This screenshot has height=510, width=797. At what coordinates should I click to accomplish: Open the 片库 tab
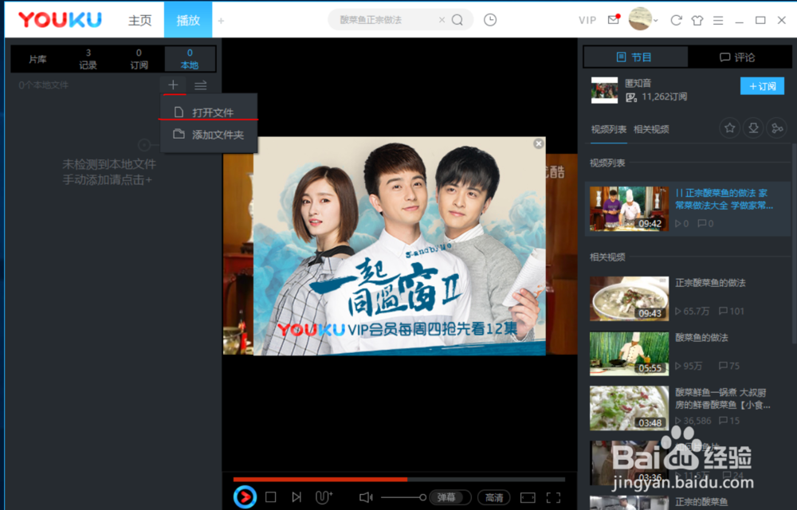coord(37,59)
